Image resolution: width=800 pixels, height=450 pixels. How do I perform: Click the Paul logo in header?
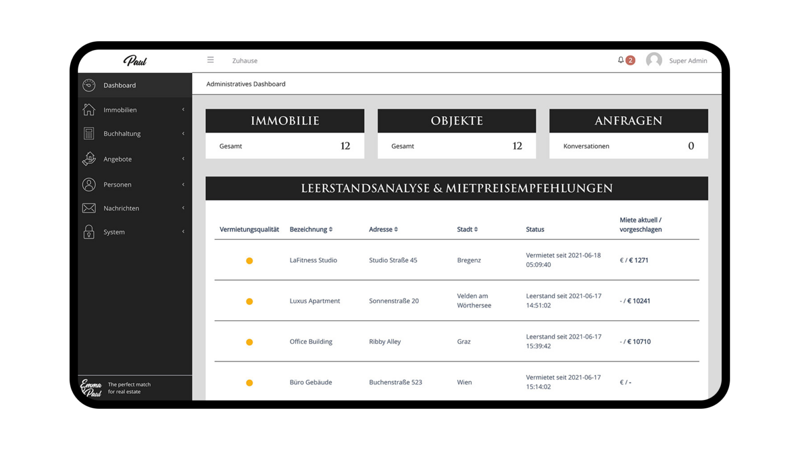135,61
